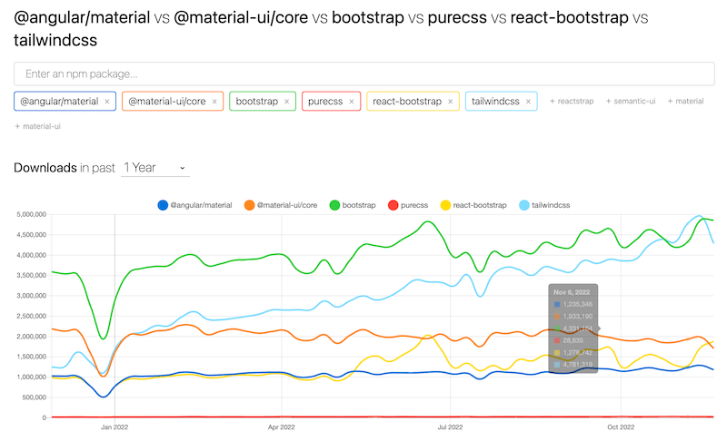
Task: Click the 'Jan 2022' axis label
Action: pos(115,427)
